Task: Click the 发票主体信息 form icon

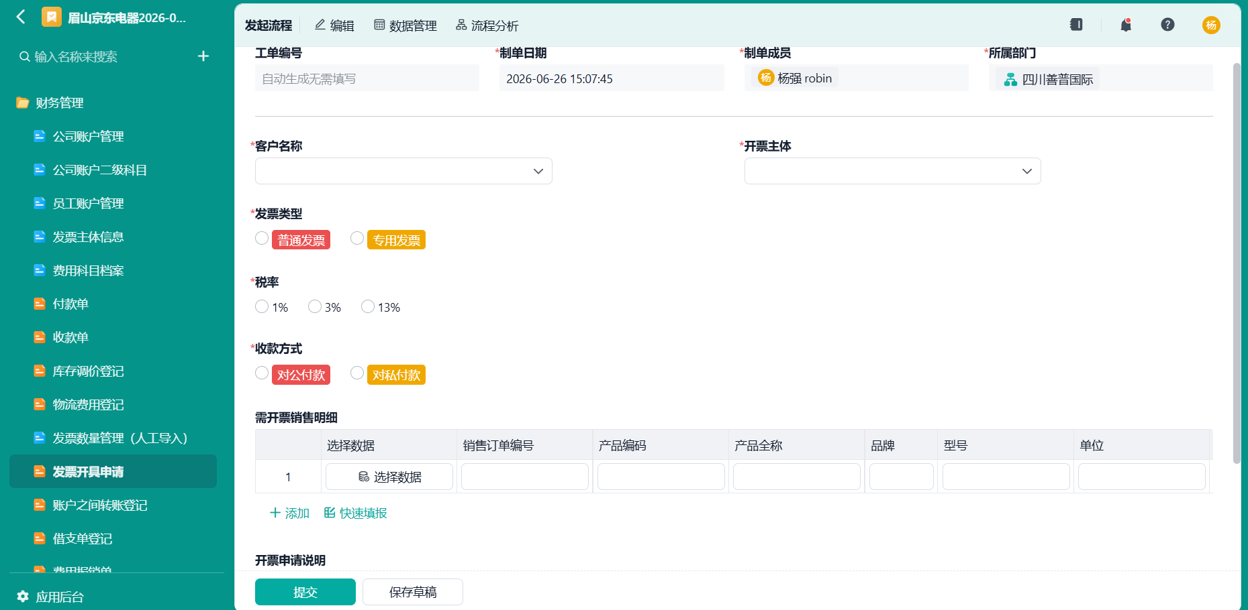Action: click(x=40, y=237)
